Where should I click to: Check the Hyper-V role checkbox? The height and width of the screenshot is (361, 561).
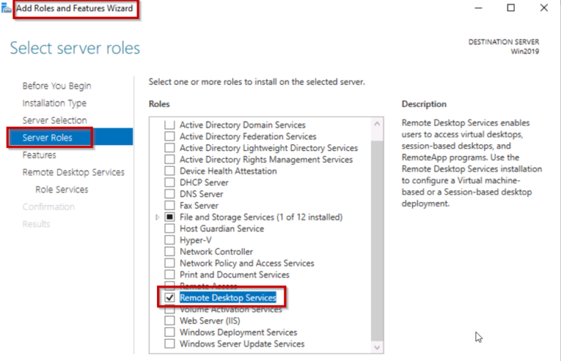(169, 240)
